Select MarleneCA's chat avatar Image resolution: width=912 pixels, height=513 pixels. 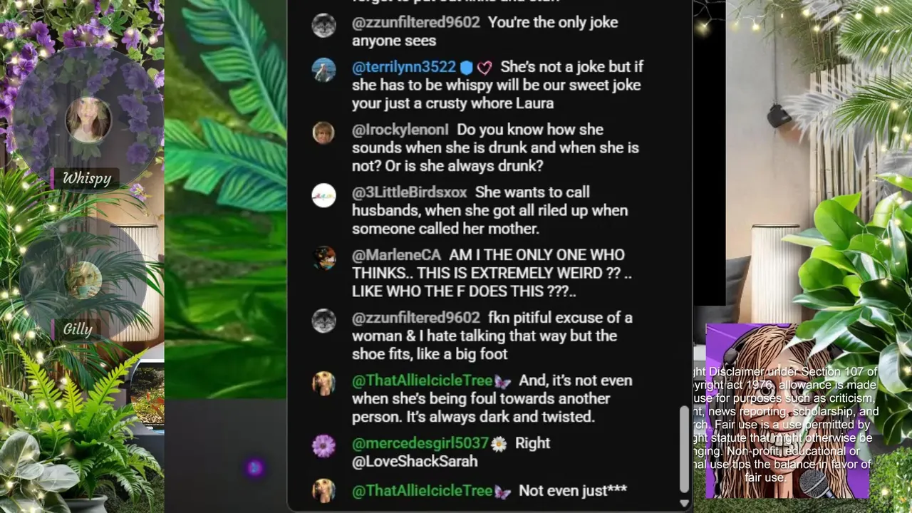pos(323,258)
